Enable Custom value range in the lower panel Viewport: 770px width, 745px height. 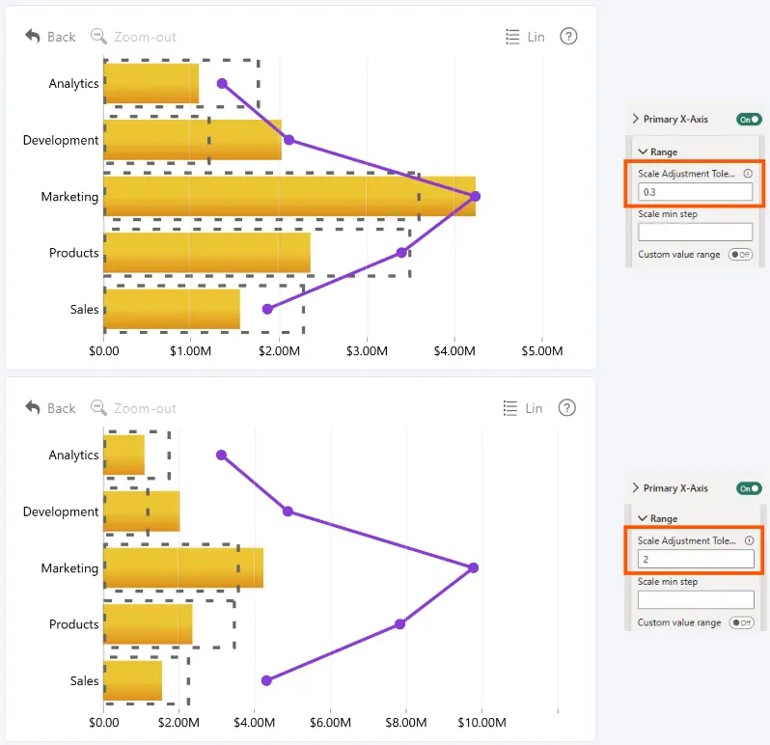pyautogui.click(x=741, y=622)
